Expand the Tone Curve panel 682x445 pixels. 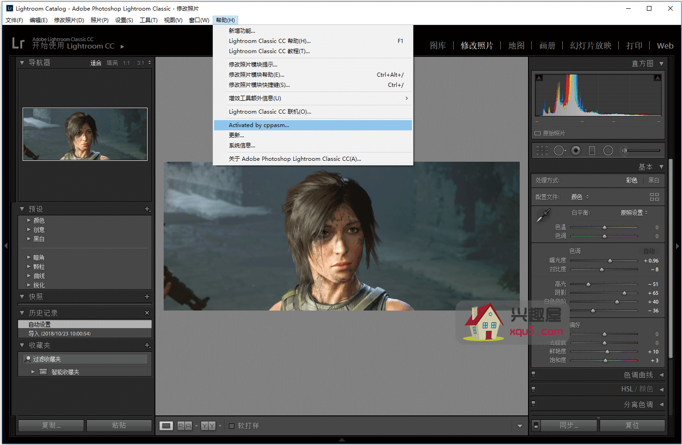tap(662, 375)
